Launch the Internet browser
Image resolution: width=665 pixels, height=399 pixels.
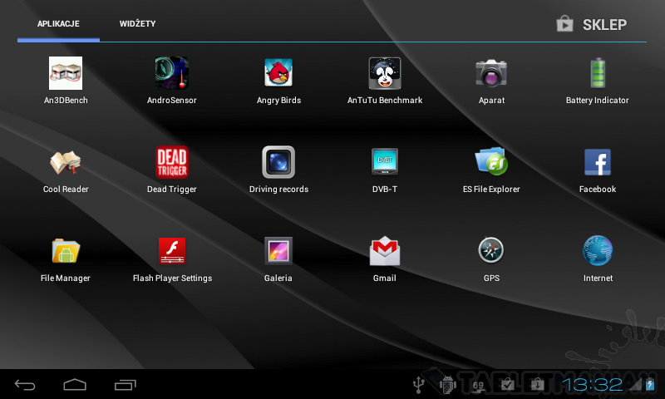[598, 250]
